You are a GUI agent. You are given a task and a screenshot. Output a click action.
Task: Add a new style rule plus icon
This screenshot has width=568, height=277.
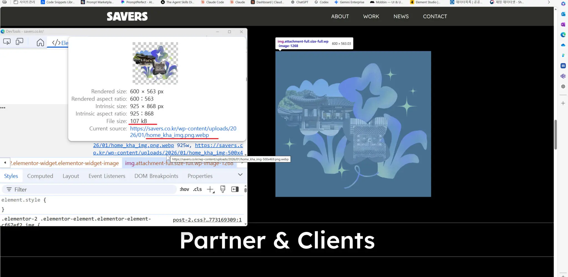click(211, 189)
